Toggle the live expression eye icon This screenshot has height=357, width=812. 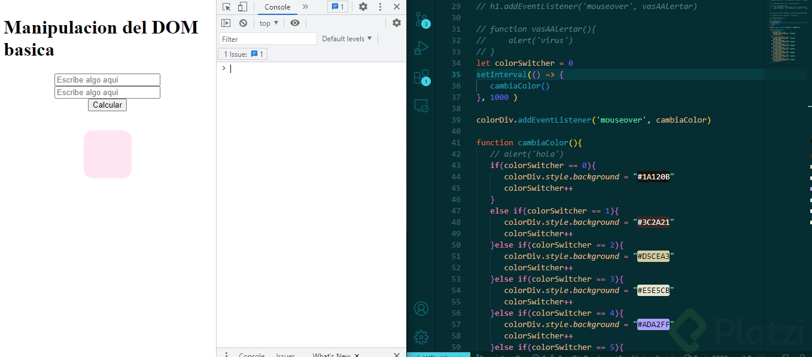pyautogui.click(x=295, y=23)
